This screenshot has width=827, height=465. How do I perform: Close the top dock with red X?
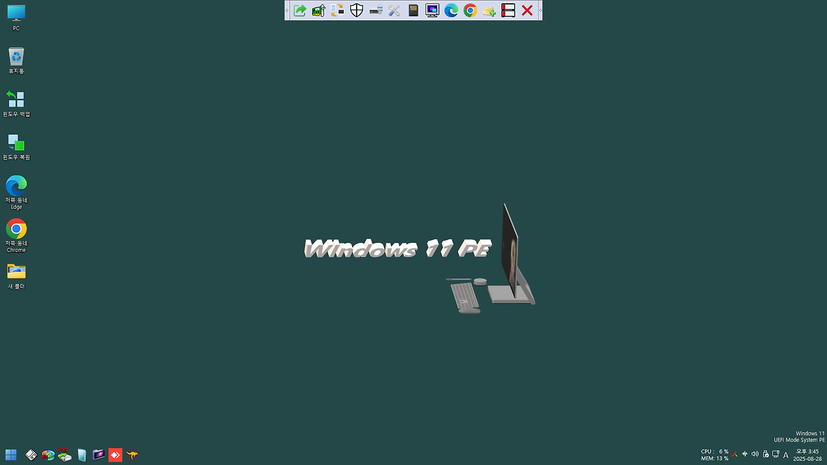[527, 10]
